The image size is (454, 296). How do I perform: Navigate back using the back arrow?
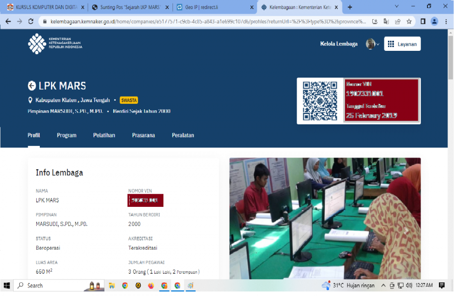[x=8, y=22]
